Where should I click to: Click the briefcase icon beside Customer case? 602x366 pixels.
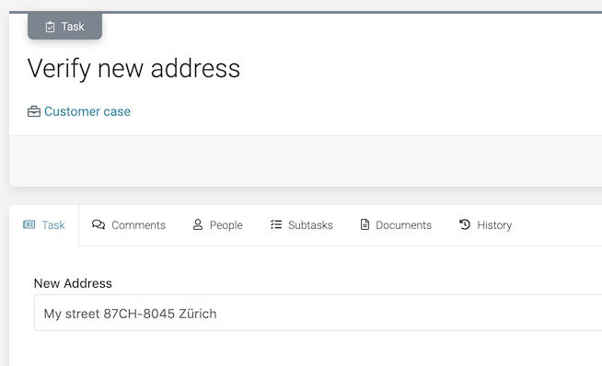pyautogui.click(x=34, y=111)
